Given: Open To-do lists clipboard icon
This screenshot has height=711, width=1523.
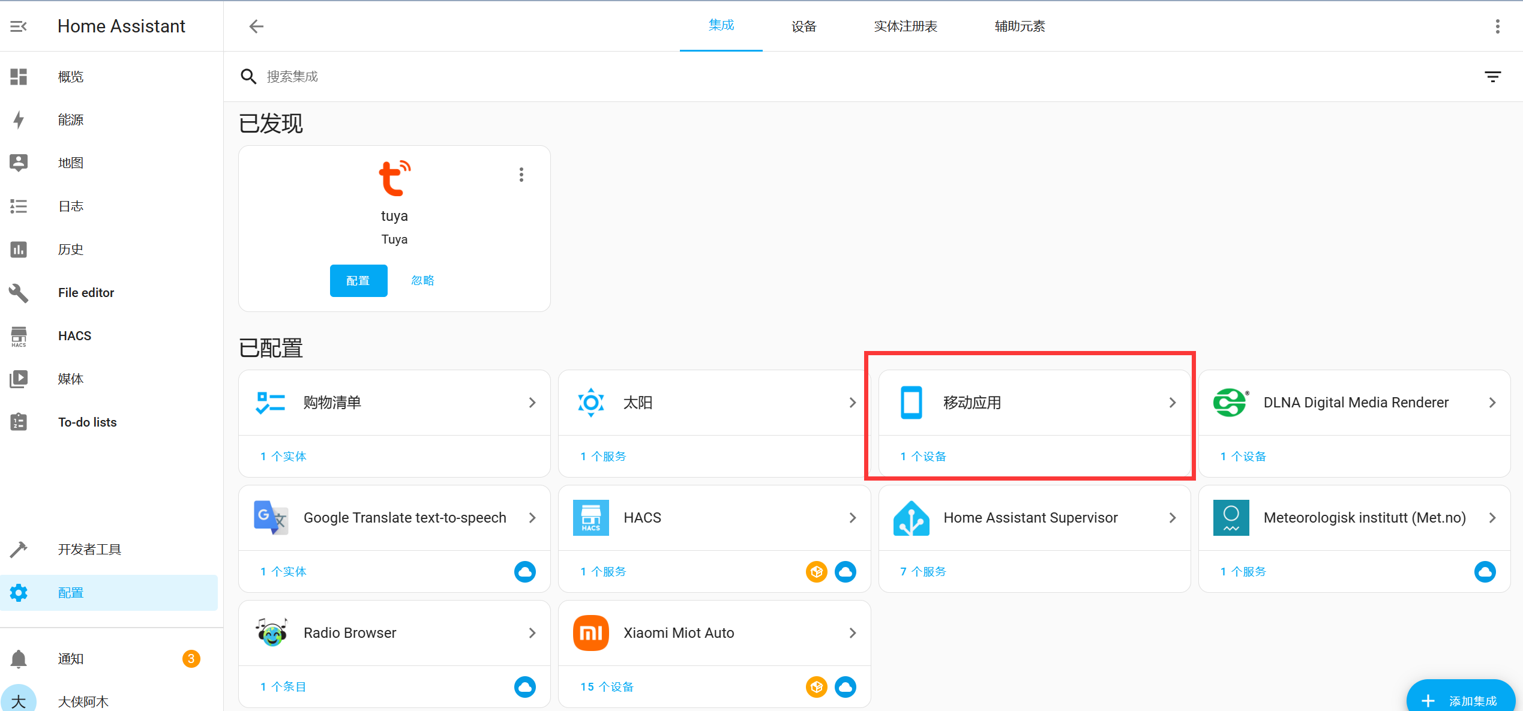Looking at the screenshot, I should click(x=19, y=422).
